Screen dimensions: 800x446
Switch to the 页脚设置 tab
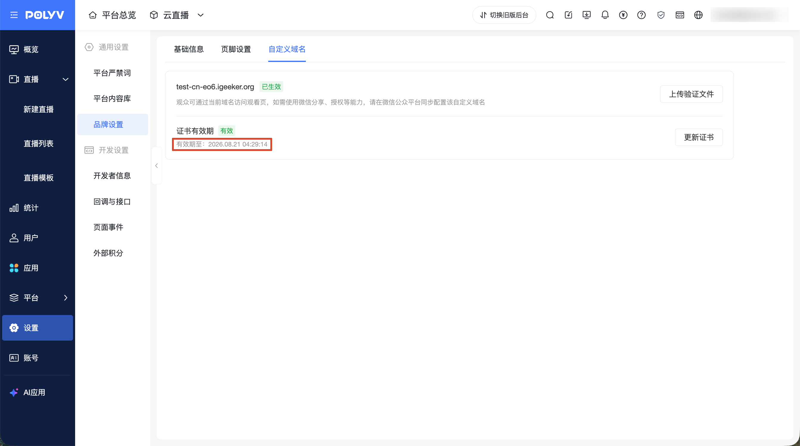click(x=236, y=49)
